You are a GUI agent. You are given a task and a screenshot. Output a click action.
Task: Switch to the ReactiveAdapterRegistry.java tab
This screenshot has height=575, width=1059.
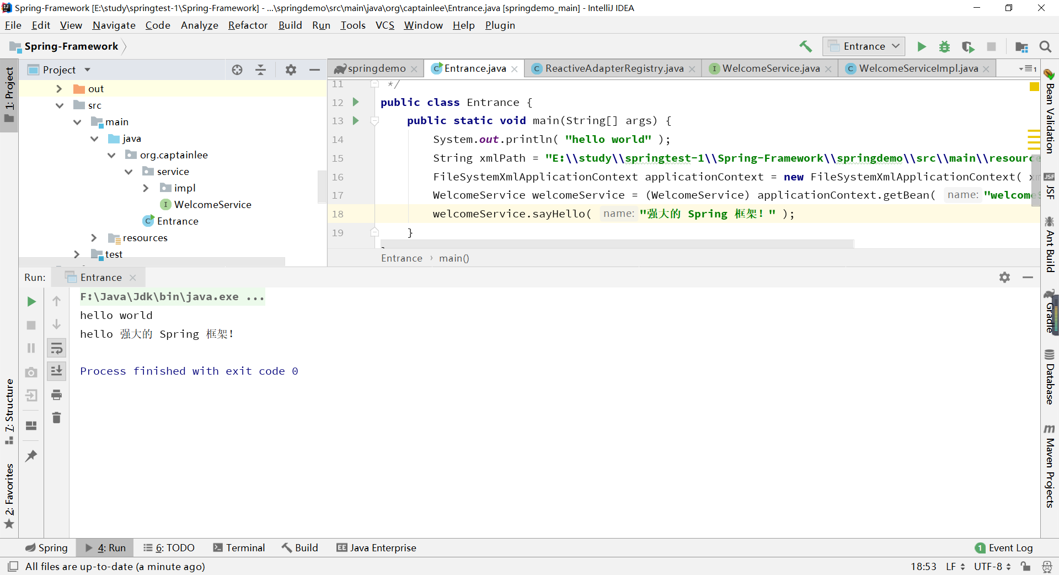coord(614,68)
